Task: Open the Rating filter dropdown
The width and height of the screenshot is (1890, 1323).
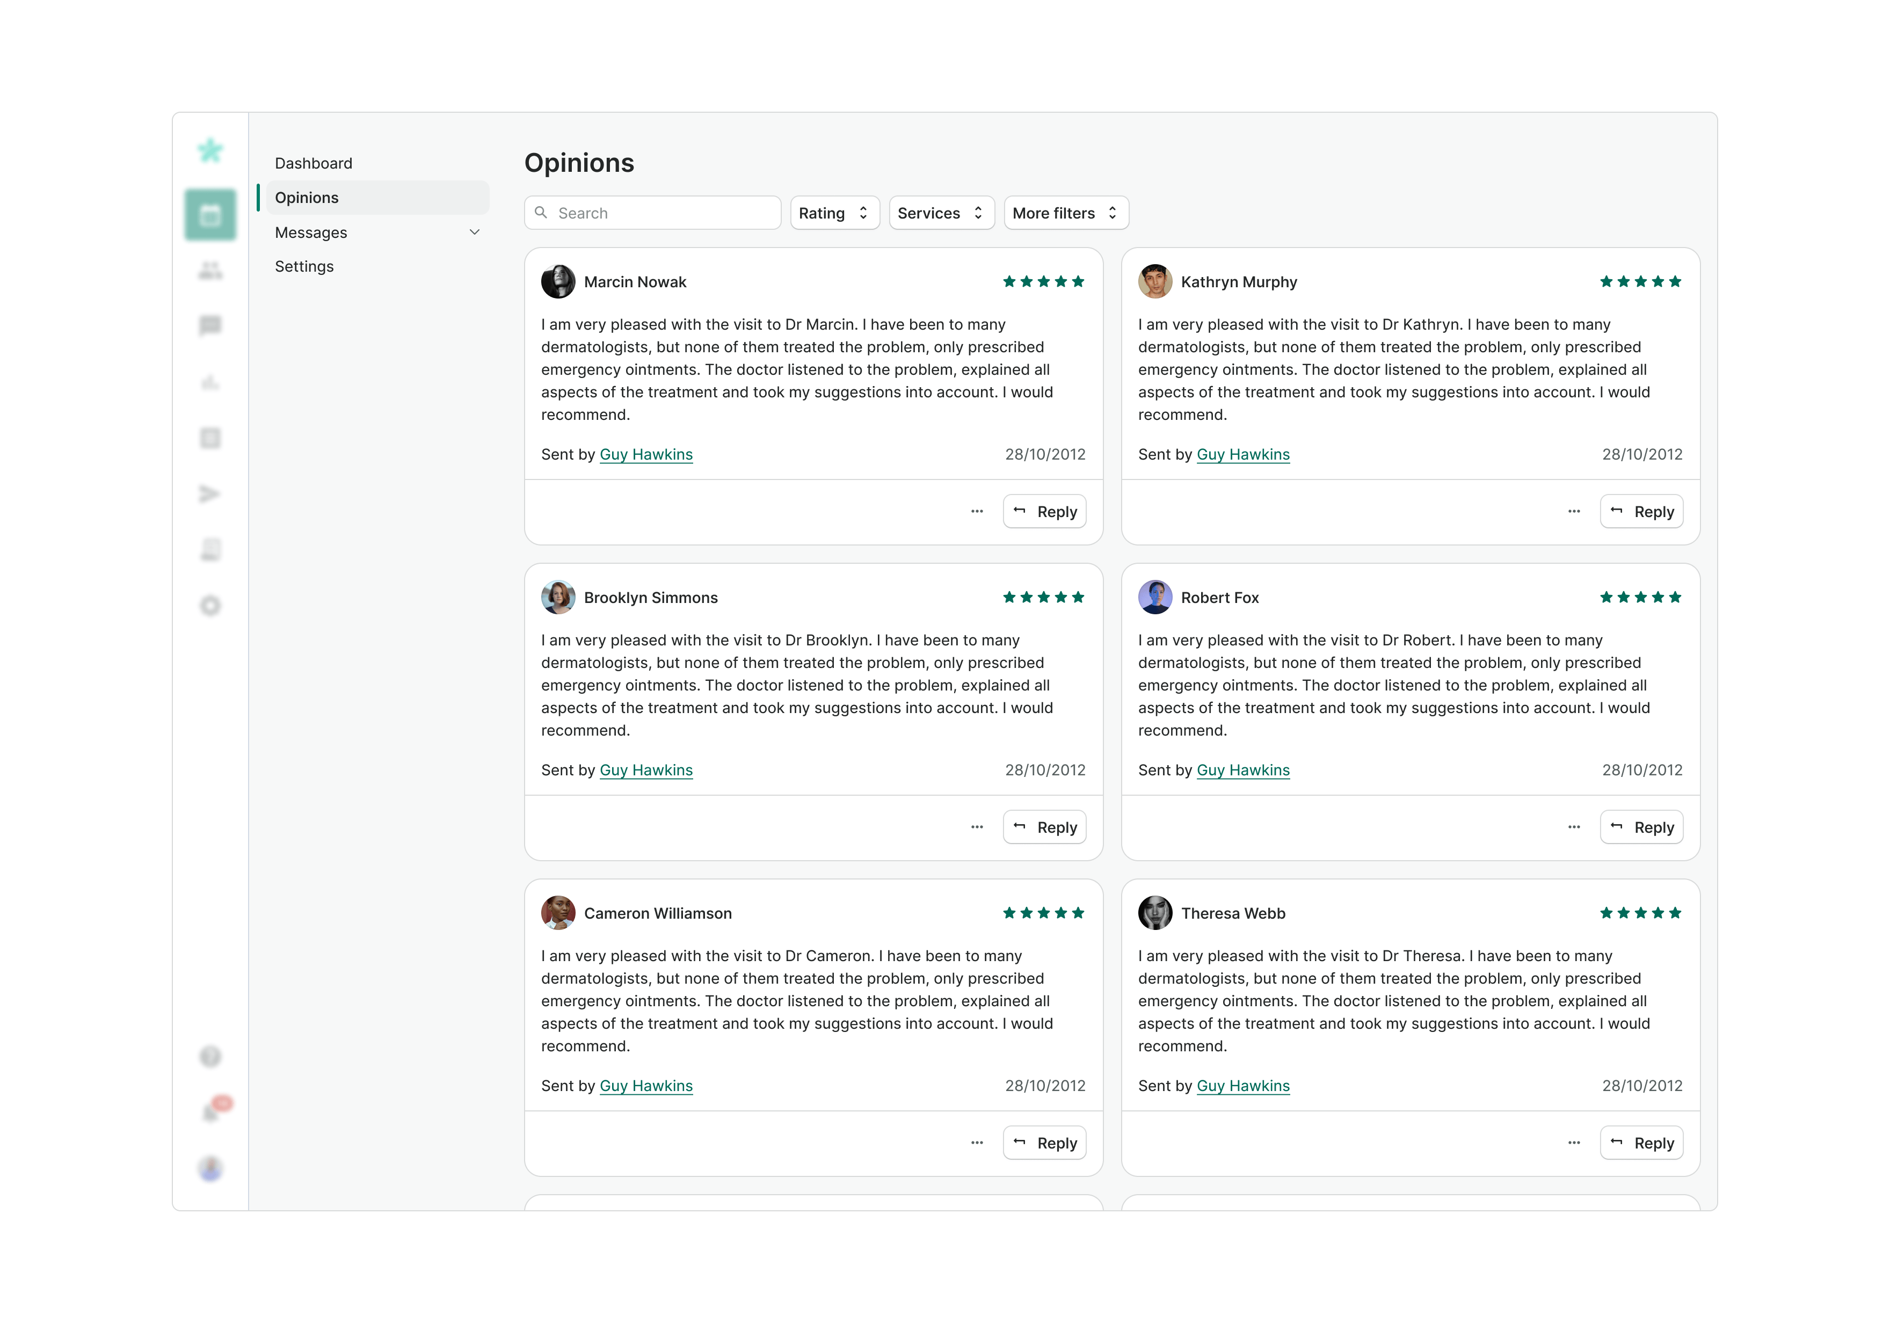Action: click(x=834, y=213)
